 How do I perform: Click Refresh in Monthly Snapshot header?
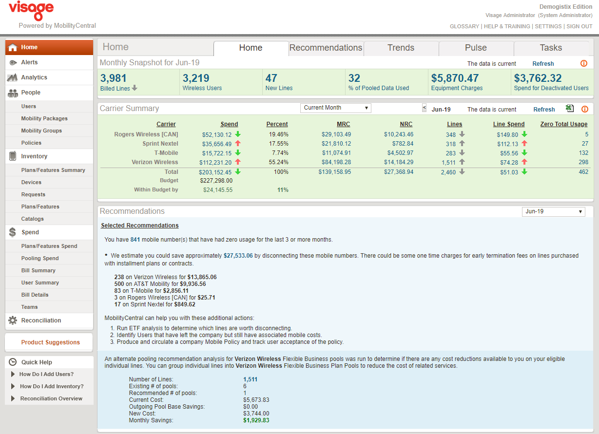tap(543, 64)
